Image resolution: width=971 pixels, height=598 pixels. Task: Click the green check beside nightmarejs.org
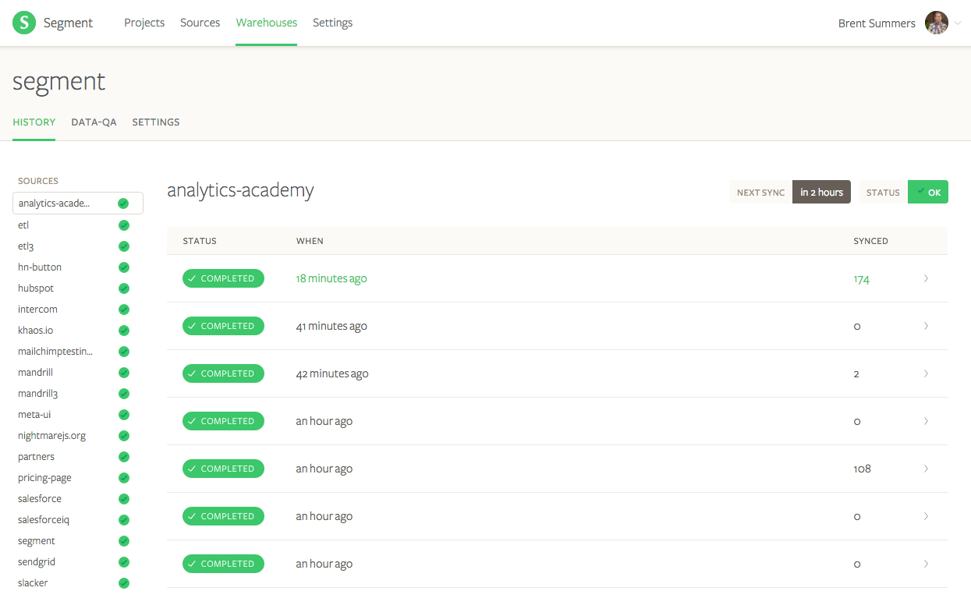click(x=123, y=436)
